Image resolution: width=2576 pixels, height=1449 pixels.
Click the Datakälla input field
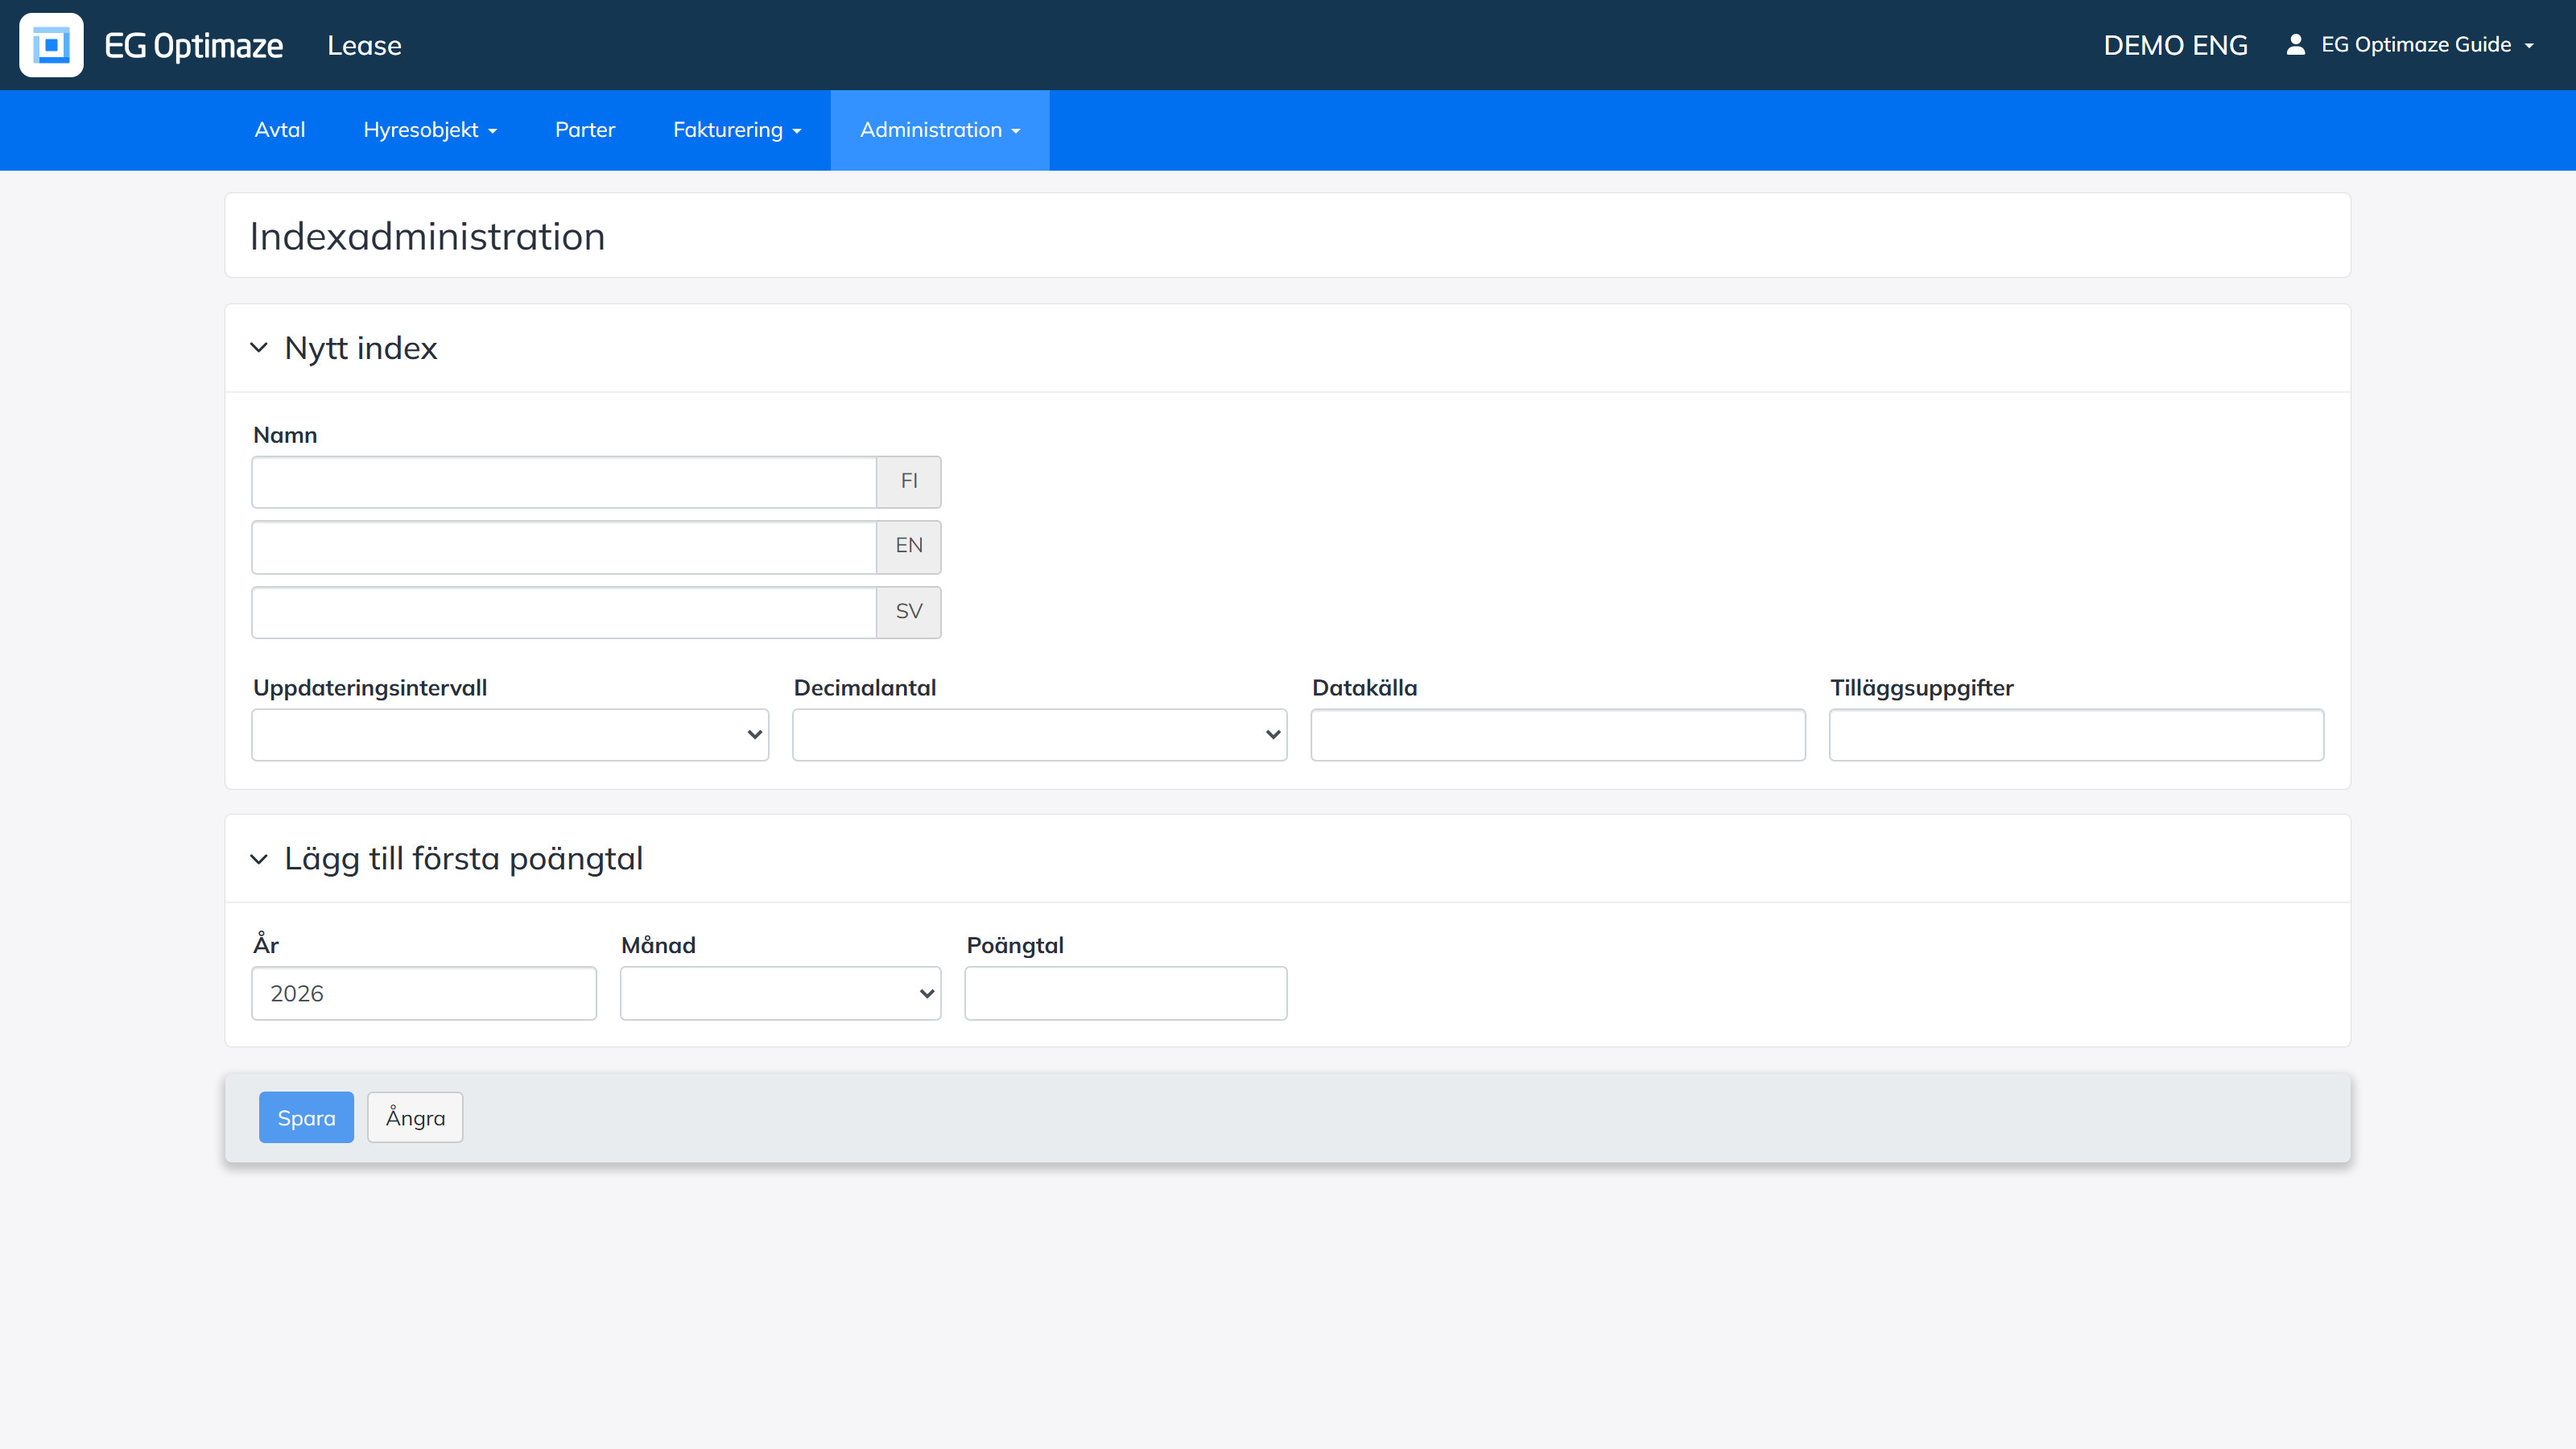pos(1558,735)
